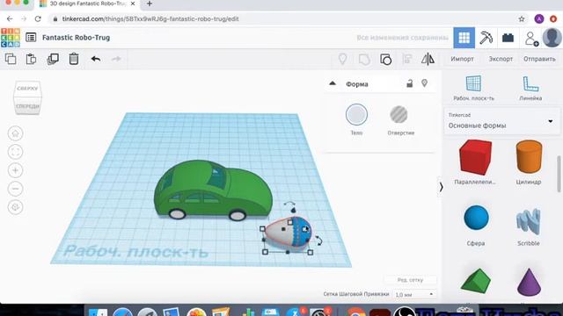Click the Export button
563x316 pixels.
pyautogui.click(x=501, y=59)
